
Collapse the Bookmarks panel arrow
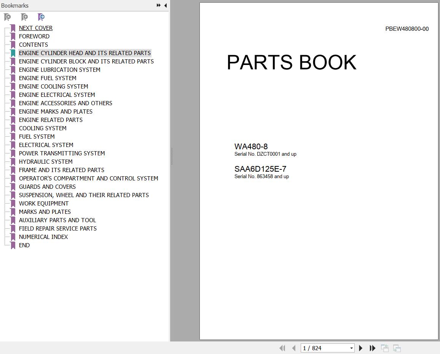click(166, 5)
